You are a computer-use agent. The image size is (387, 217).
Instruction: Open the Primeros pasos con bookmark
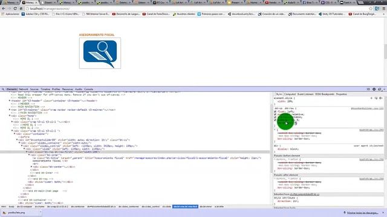tap(211, 14)
